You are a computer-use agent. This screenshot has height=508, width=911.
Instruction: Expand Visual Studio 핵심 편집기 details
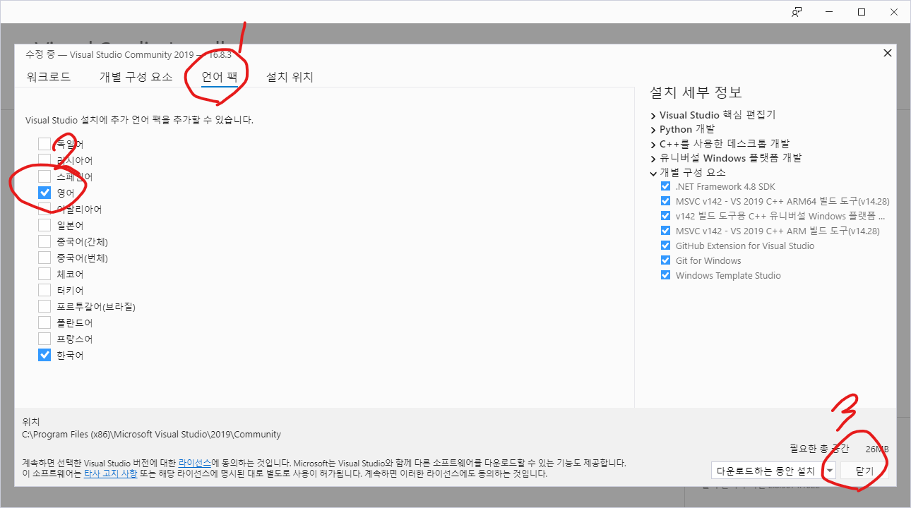653,115
